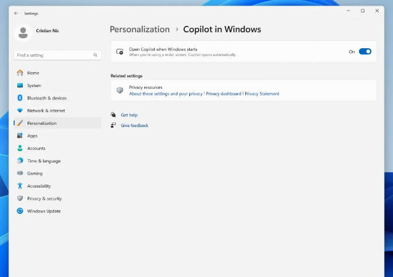Image resolution: width=393 pixels, height=277 pixels.
Task: Click the Home house icon
Action: (x=20, y=73)
